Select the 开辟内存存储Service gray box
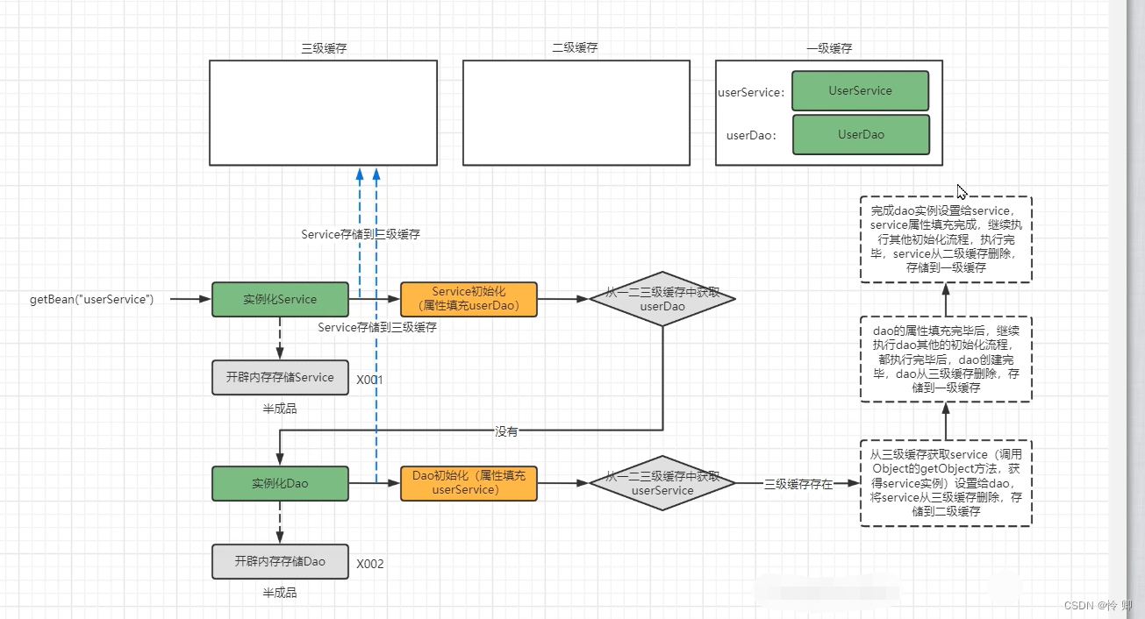Screen dimensions: 1145x619 pyautogui.click(x=280, y=377)
